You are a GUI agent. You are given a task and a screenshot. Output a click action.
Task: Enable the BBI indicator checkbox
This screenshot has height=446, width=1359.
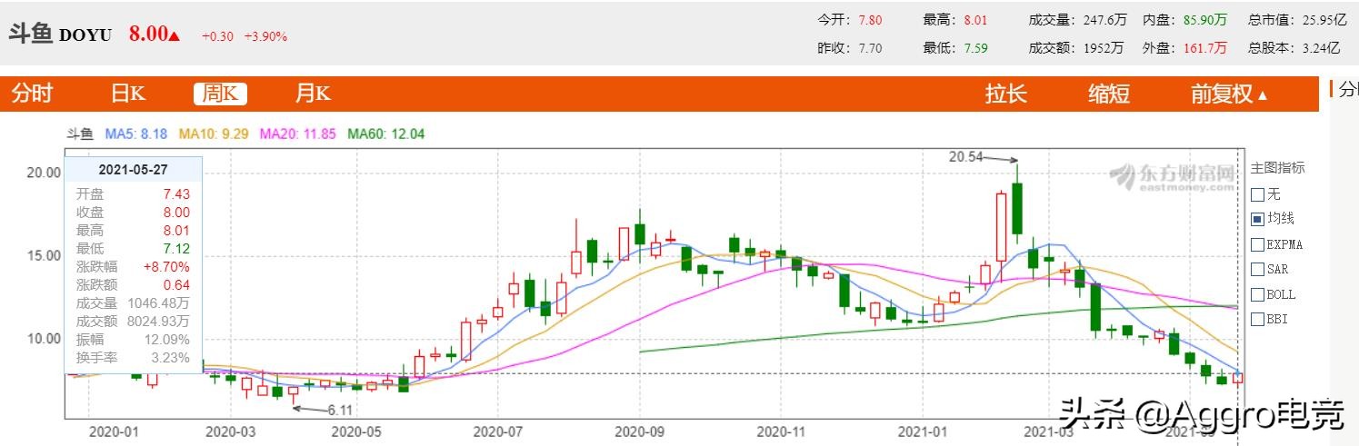pyautogui.click(x=1258, y=319)
